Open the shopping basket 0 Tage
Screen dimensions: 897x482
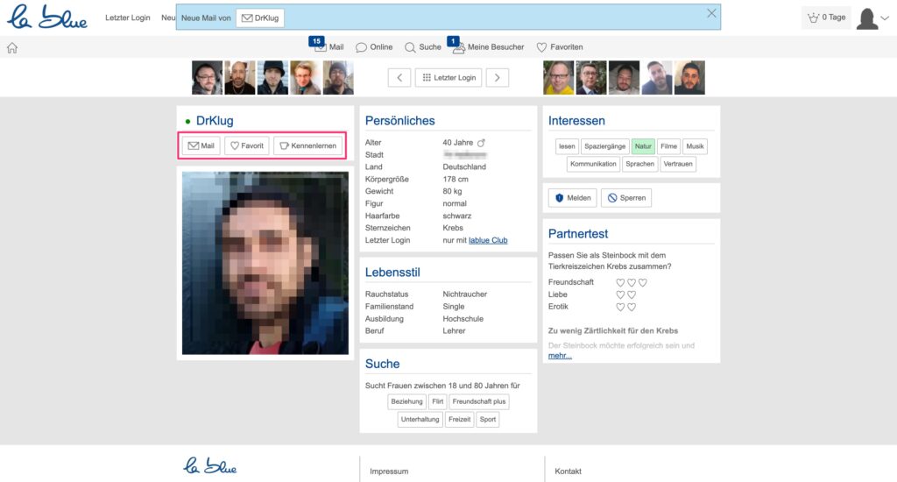[x=826, y=18]
